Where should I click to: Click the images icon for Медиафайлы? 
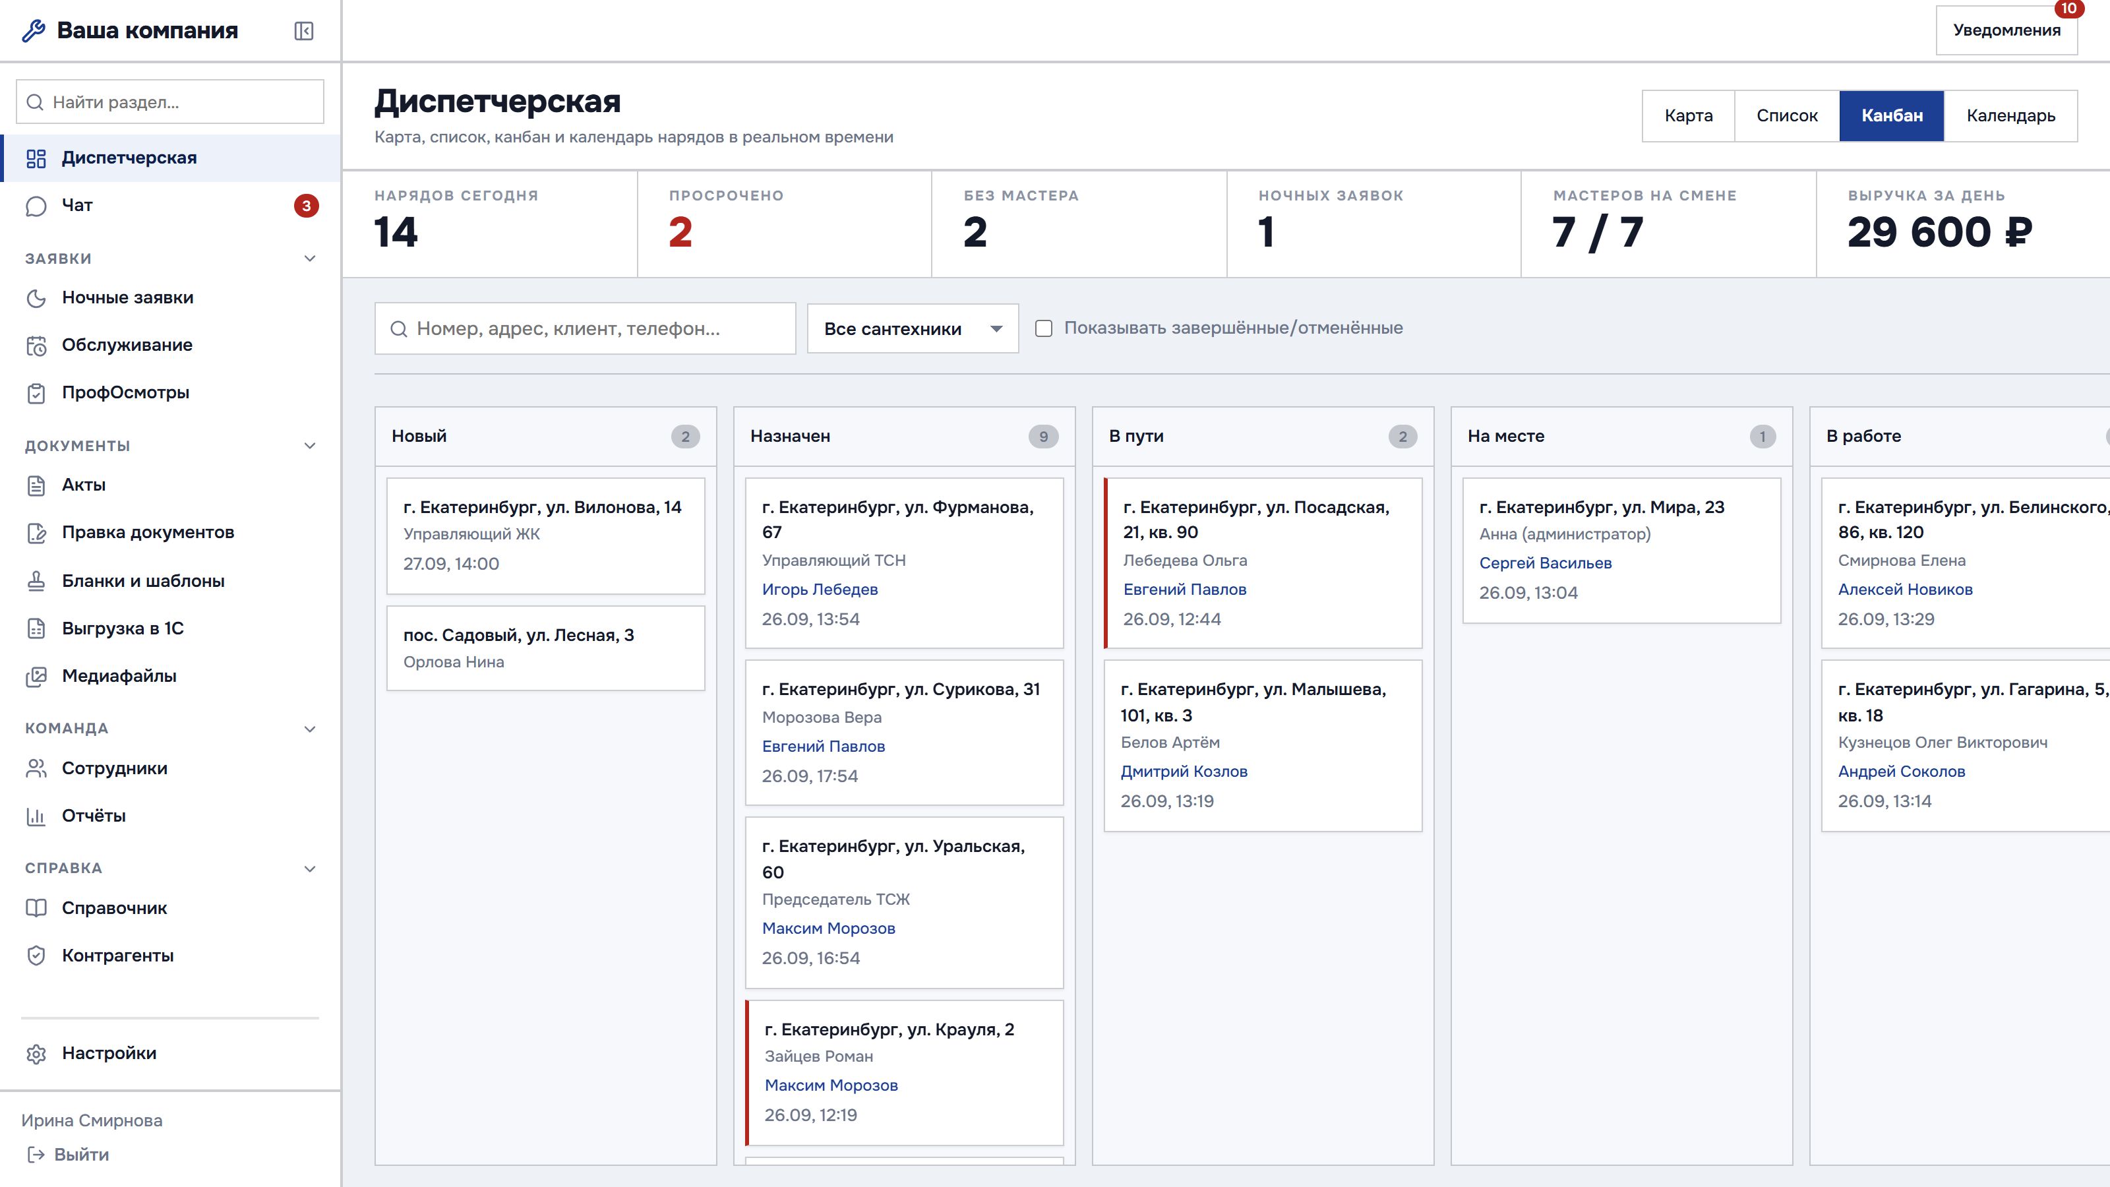36,677
